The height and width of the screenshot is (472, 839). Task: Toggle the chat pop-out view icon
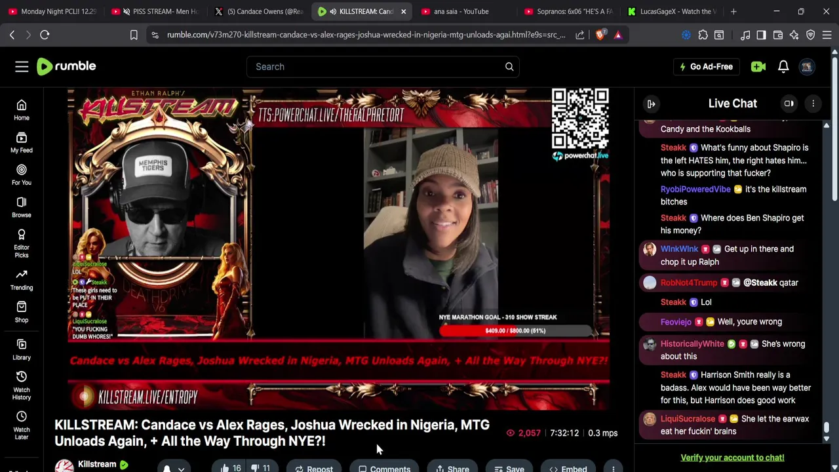pos(789,104)
